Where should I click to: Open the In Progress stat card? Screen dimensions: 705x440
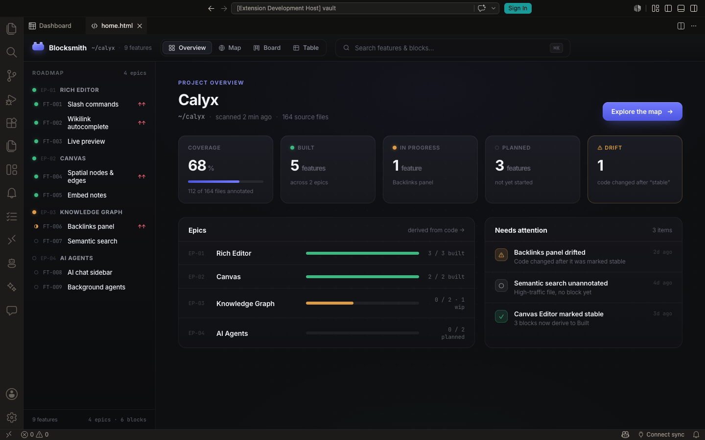click(430, 169)
